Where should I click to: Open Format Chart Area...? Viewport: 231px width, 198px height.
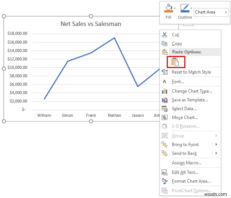(190, 181)
